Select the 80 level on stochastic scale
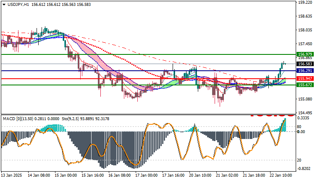The image size is (315, 180). tap(299, 127)
